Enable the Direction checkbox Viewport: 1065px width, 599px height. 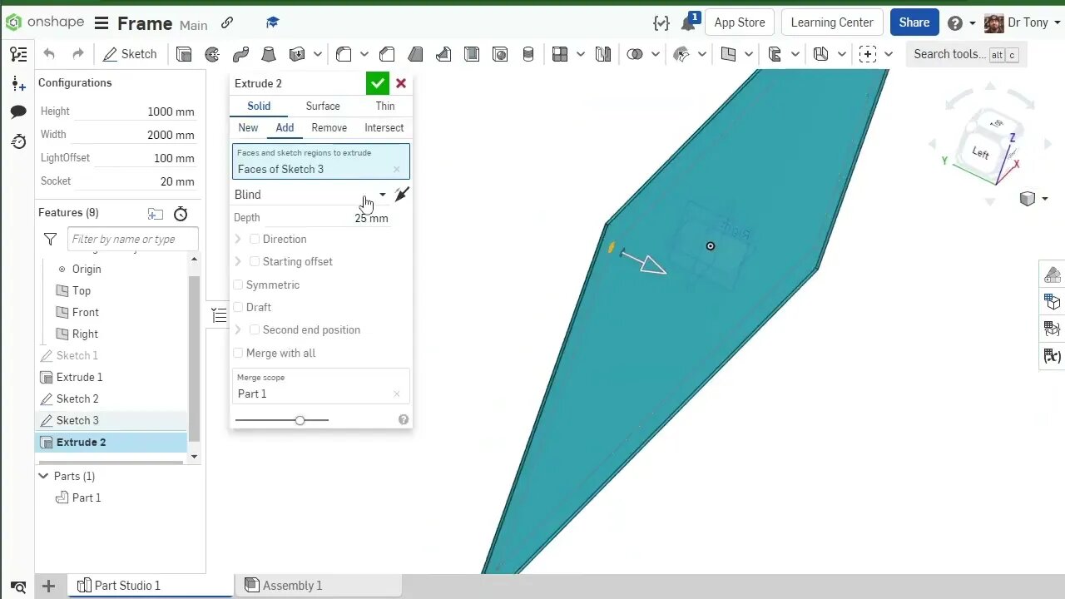(255, 240)
